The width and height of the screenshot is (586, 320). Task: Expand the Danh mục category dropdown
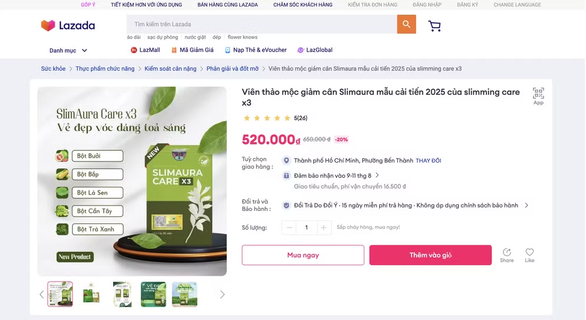68,51
